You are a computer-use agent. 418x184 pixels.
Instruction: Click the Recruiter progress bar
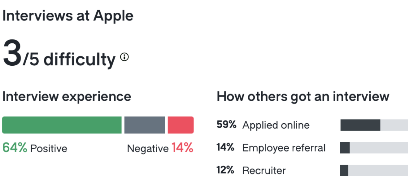tap(374, 170)
